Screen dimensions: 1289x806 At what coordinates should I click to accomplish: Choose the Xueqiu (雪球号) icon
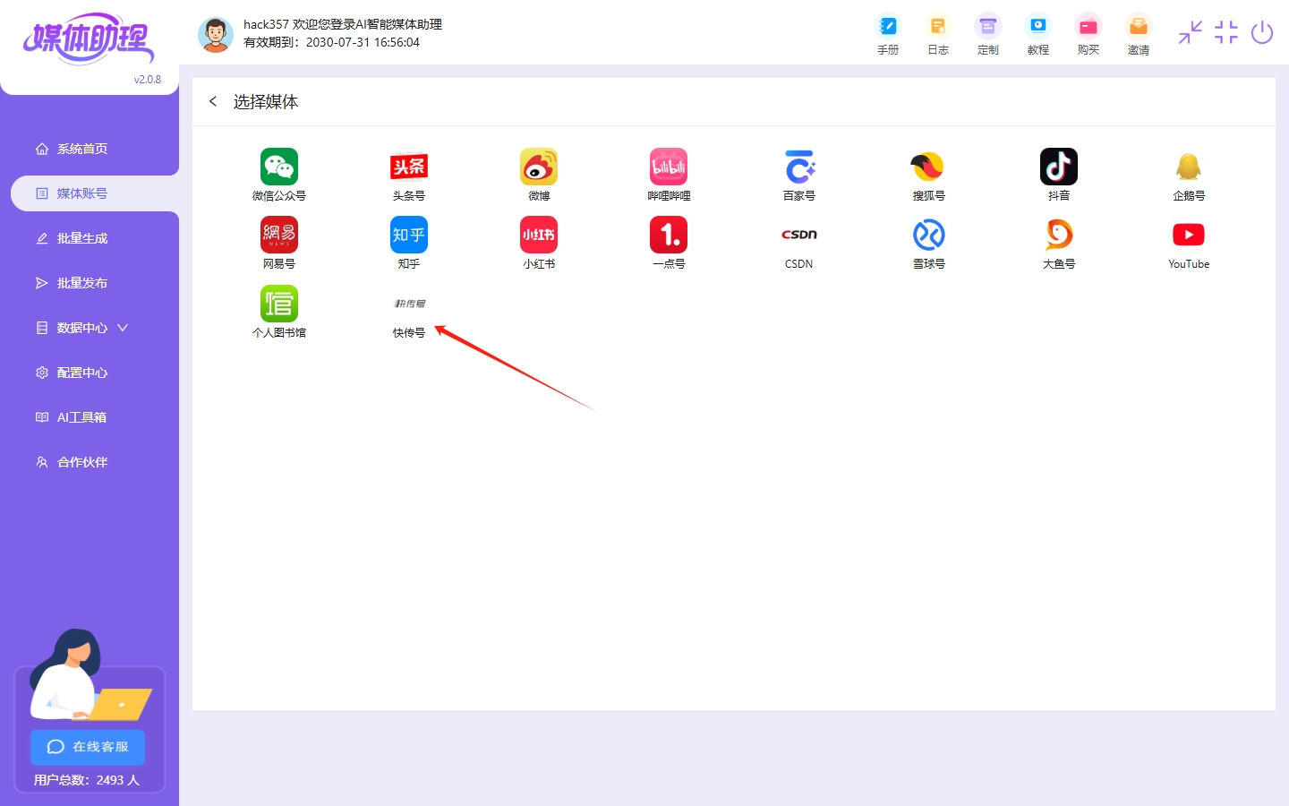tap(928, 235)
